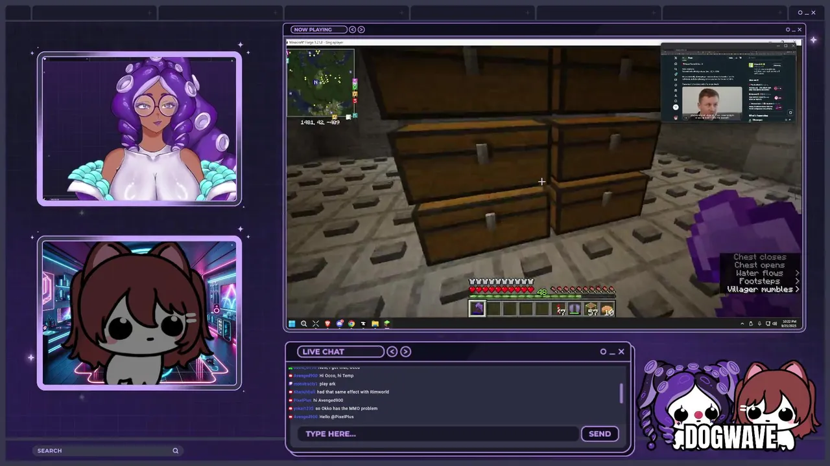Open the Windows Start menu

click(292, 324)
